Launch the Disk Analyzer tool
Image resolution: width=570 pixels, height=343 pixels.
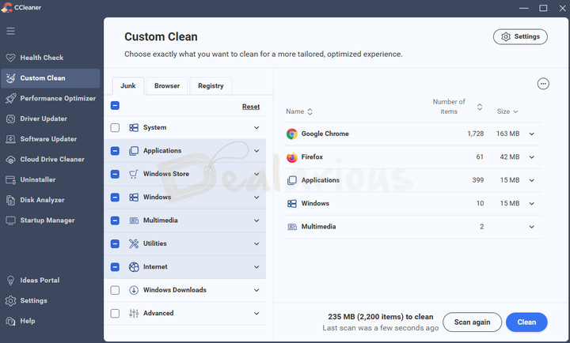click(x=42, y=200)
